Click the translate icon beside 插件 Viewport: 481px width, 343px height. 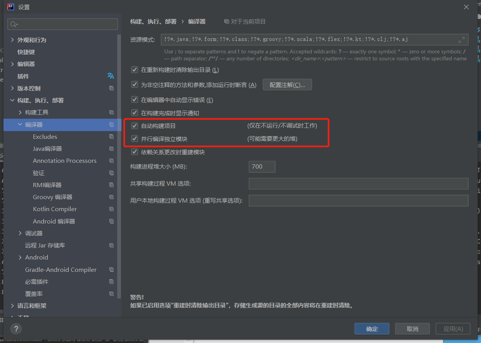111,76
